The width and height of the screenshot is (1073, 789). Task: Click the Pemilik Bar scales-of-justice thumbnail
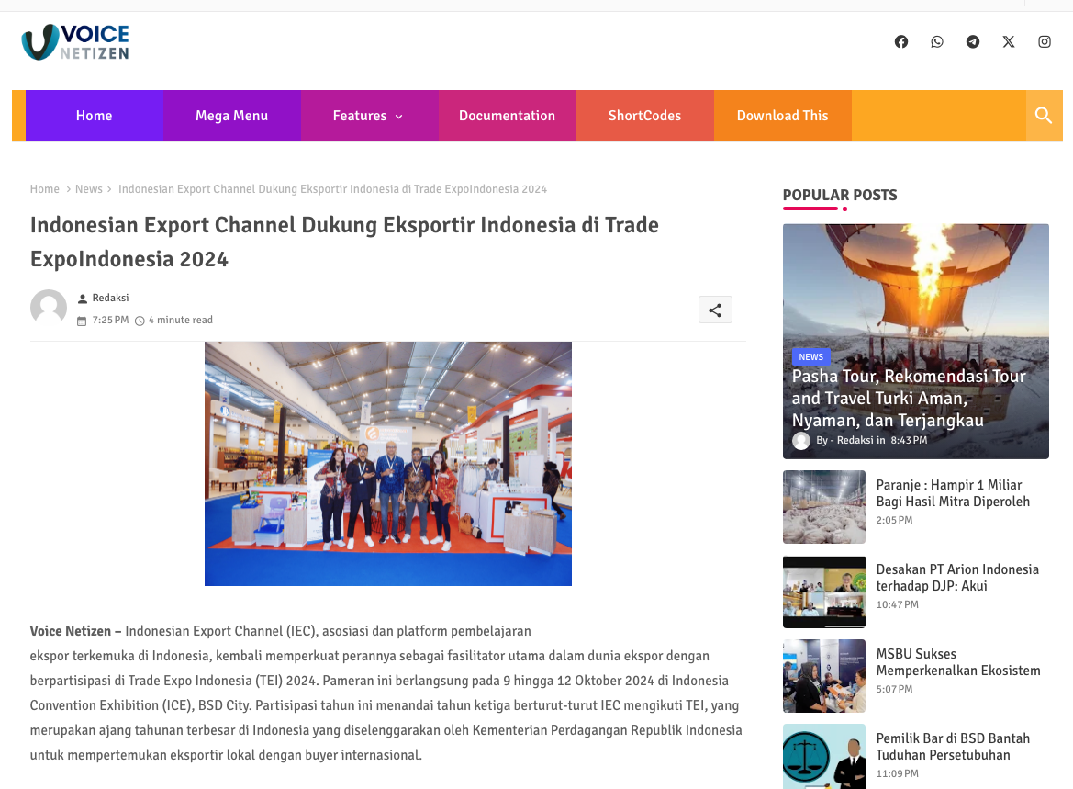pos(824,756)
